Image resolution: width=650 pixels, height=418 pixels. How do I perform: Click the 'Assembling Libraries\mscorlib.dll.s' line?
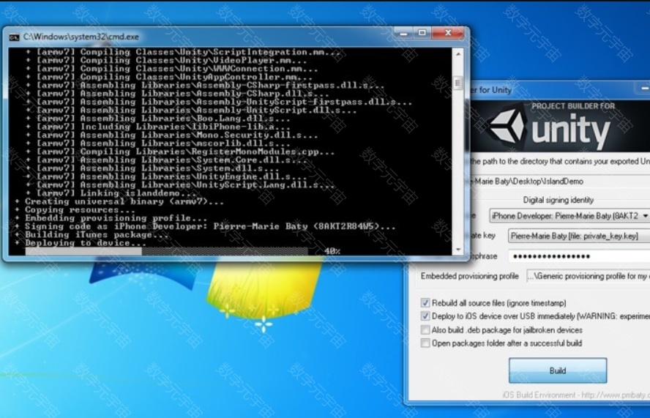coord(157,143)
